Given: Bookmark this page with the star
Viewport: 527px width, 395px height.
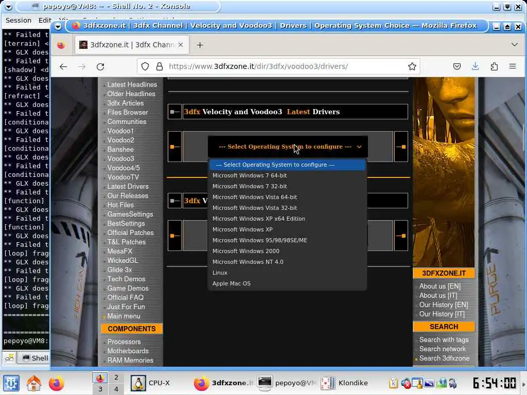Looking at the screenshot, I should click(412, 66).
